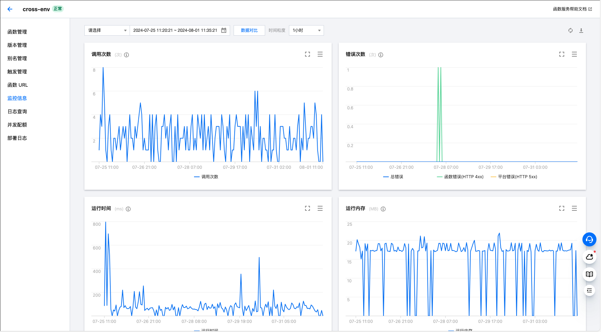Show info for 运行时间 chart
Image resolution: width=601 pixels, height=332 pixels.
[x=128, y=209]
